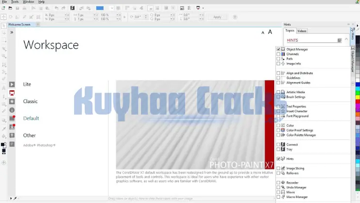
Task: Select the Welcome Screen document tab
Action: pyautogui.click(x=19, y=24)
